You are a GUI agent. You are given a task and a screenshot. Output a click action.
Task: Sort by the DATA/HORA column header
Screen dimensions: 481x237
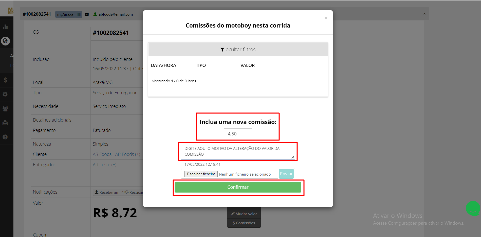pos(163,65)
